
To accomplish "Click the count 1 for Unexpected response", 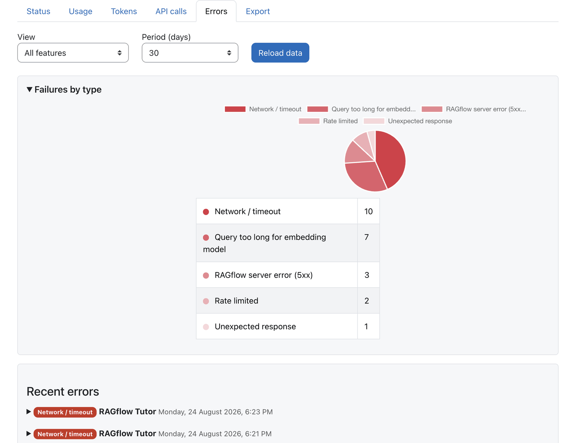I will (x=366, y=326).
